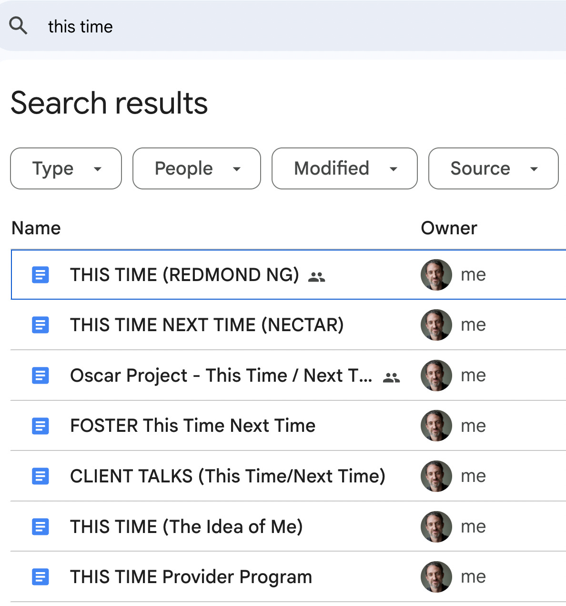Click the doc icon for FOSTER This Time Next Time

click(x=40, y=426)
